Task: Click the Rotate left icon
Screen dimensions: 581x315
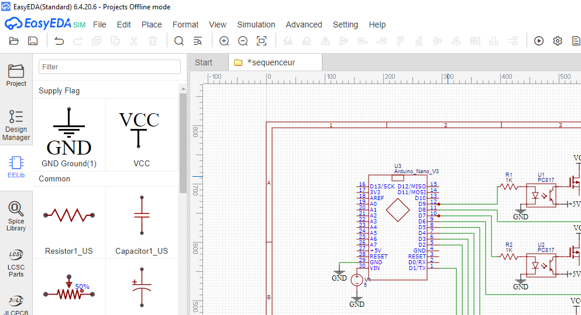Action: click(x=288, y=41)
